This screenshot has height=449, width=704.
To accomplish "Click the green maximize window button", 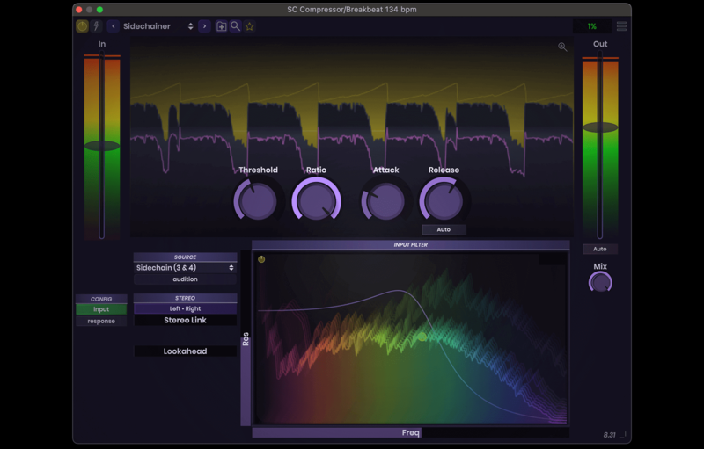I will click(99, 10).
